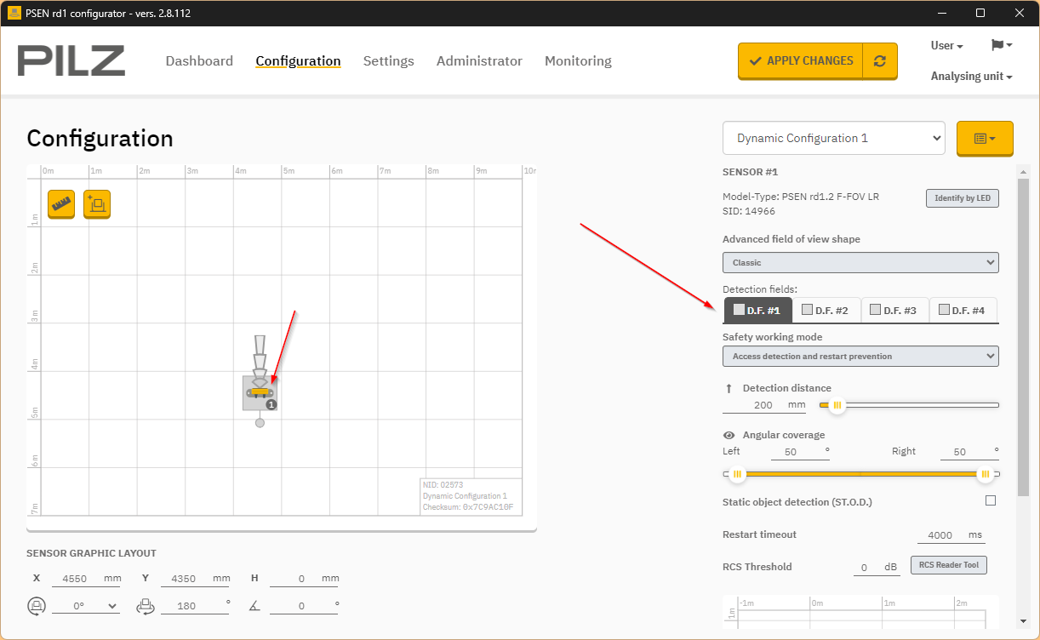Click the left angular coverage slider handle

(x=738, y=474)
